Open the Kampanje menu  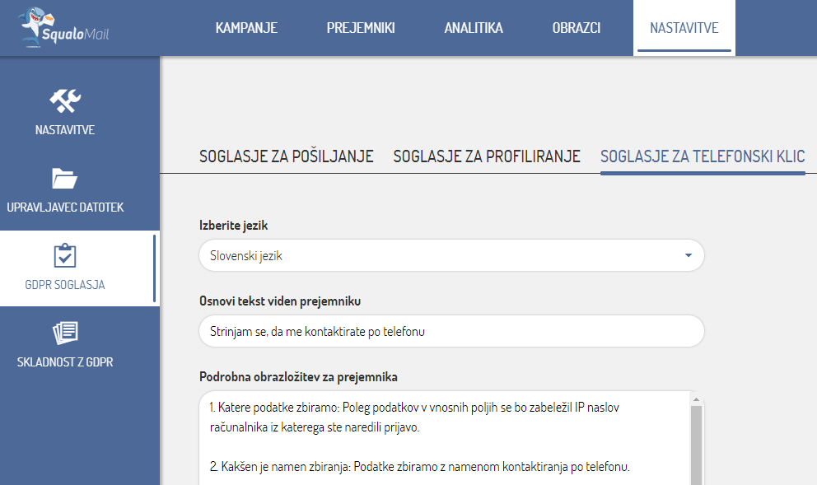(246, 28)
